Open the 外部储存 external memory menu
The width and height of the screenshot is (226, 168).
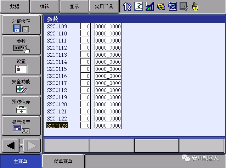tap(21, 25)
